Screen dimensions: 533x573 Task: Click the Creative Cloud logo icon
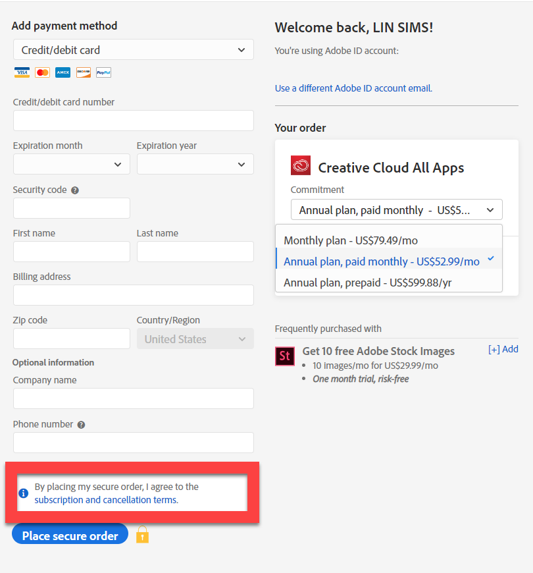click(x=301, y=166)
